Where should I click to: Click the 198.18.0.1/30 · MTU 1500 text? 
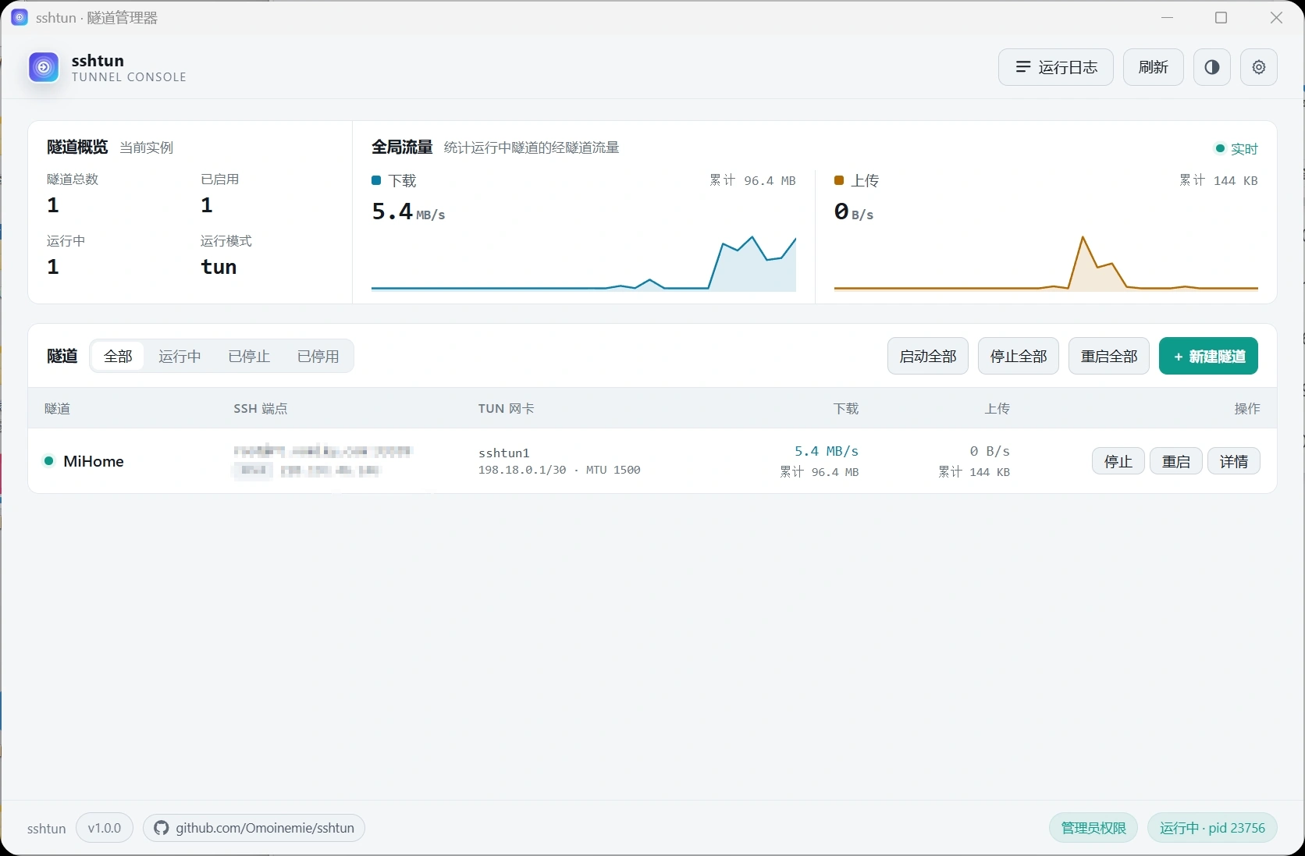coord(559,470)
